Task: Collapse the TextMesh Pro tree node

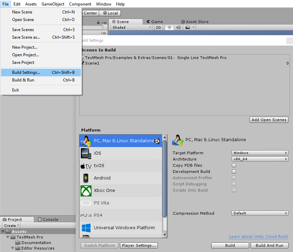Action: pyautogui.click(x=8, y=237)
